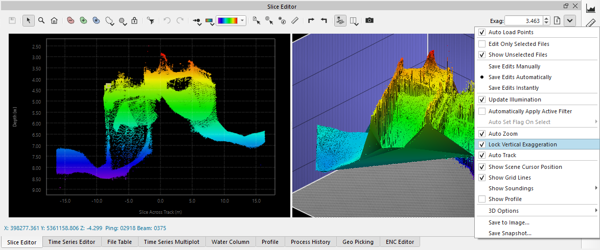Click the magnifier zoom tool

point(41,20)
